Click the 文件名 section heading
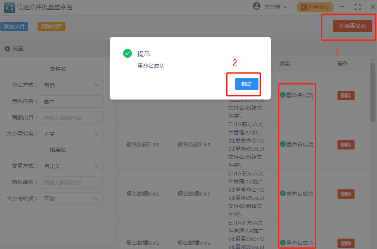 coord(58,69)
